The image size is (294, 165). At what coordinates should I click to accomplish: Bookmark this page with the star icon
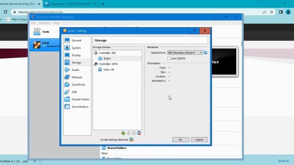[271, 12]
